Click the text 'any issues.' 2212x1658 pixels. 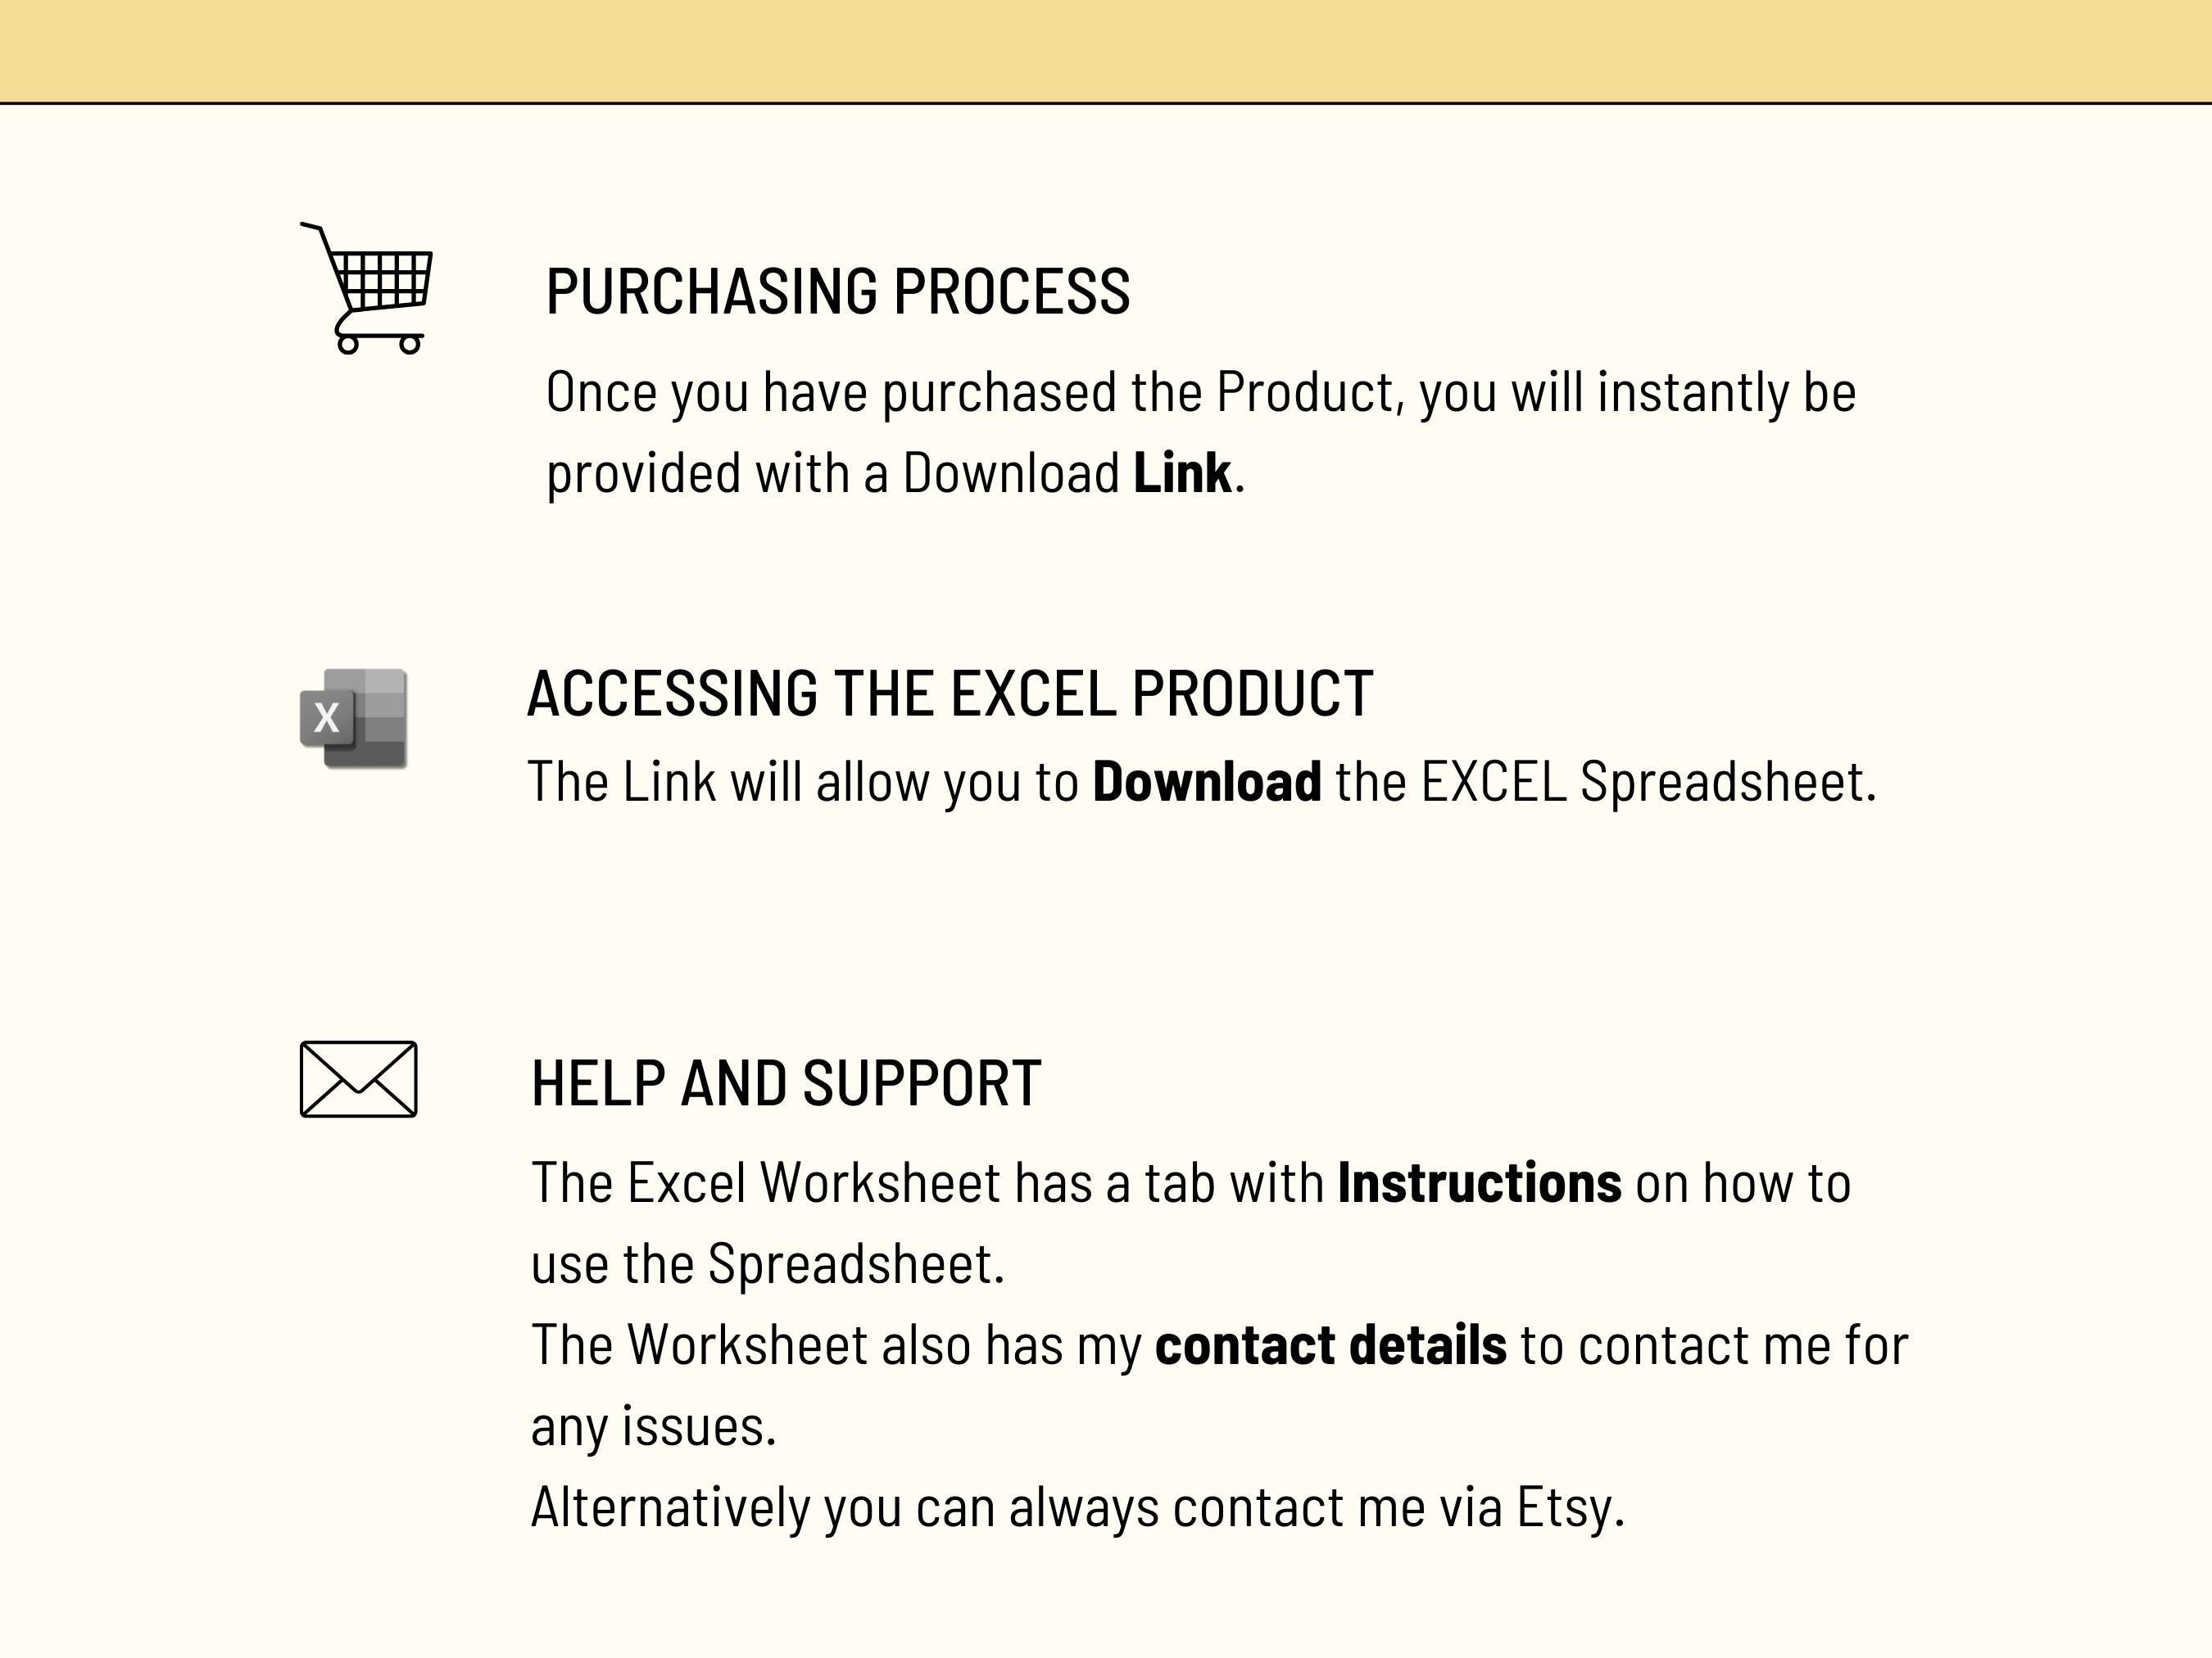point(653,1426)
